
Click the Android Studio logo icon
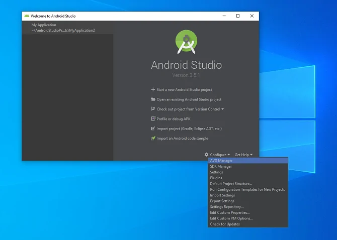coord(186,42)
